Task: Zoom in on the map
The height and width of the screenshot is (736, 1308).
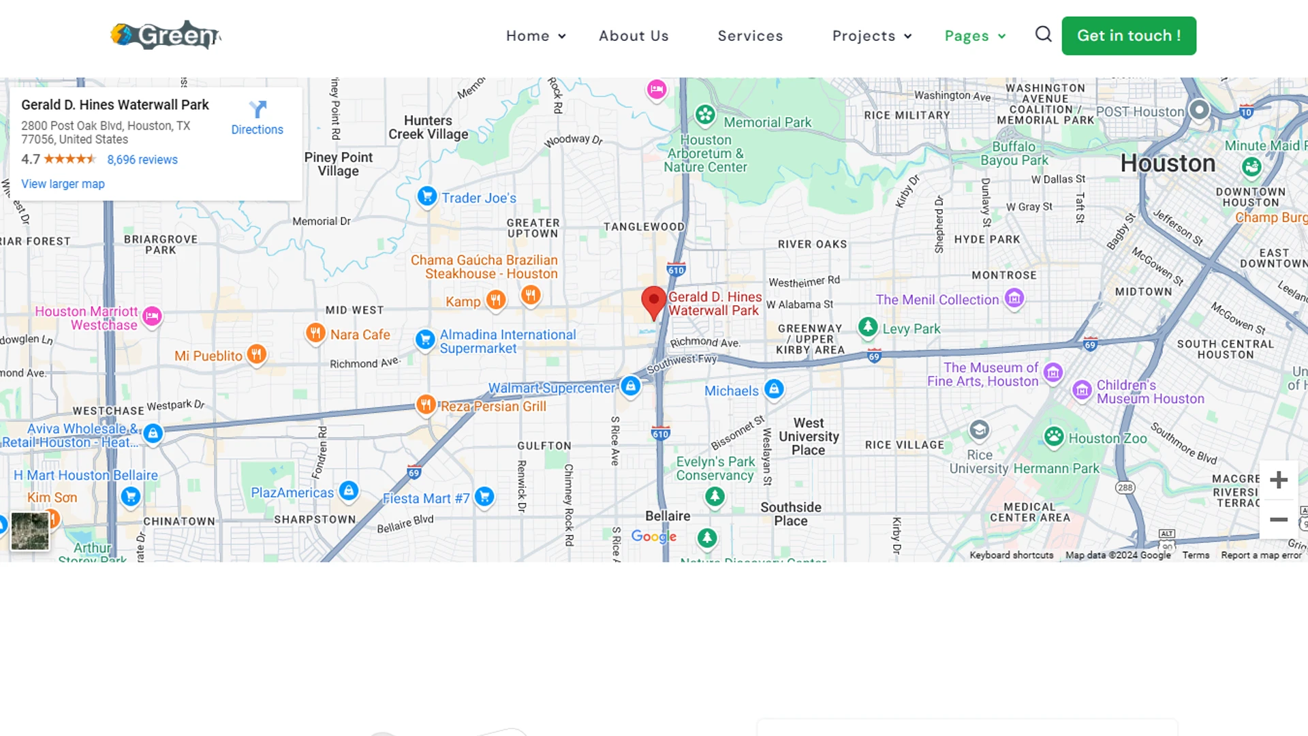Action: [1279, 480]
